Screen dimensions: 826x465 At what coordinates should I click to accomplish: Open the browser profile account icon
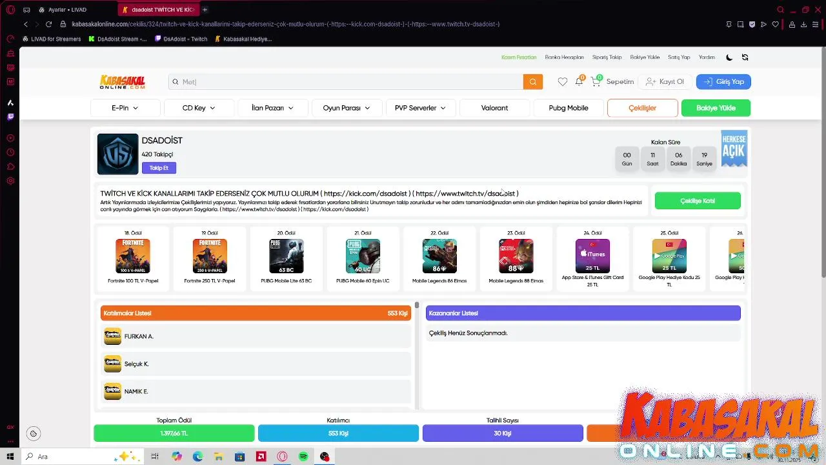coord(792,24)
